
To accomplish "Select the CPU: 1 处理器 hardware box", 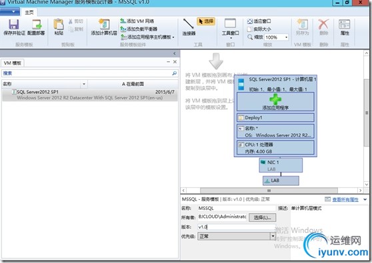I will 275,148.
